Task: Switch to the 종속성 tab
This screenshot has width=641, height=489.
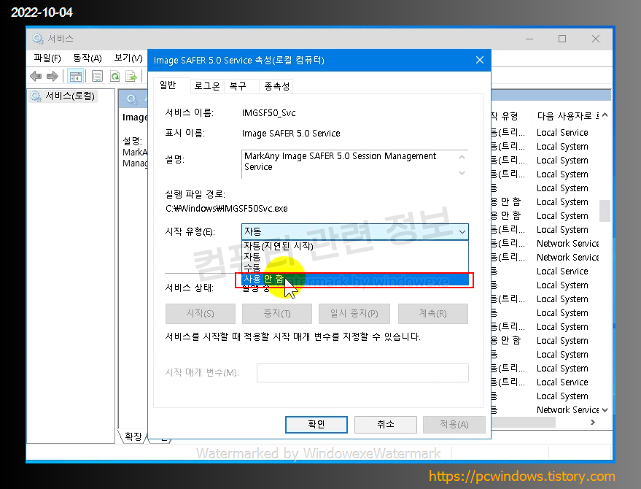Action: (x=277, y=86)
